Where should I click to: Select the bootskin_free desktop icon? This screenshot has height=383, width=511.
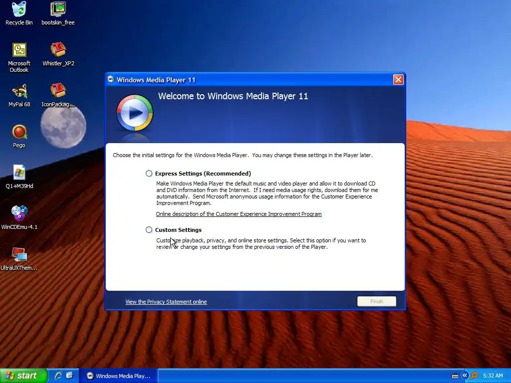[58, 13]
